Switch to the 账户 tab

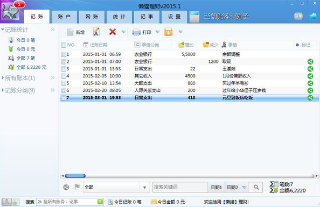pyautogui.click(x=64, y=17)
